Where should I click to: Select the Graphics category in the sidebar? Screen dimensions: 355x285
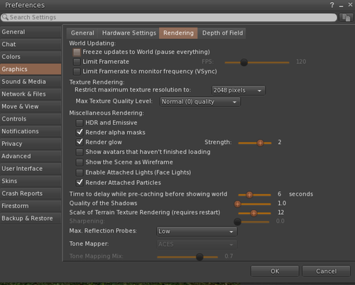click(31, 69)
